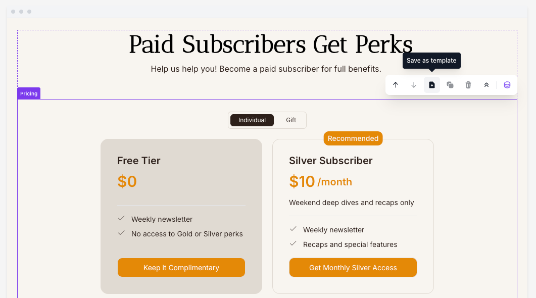Duplicate the Pricing block

pyautogui.click(x=450, y=85)
